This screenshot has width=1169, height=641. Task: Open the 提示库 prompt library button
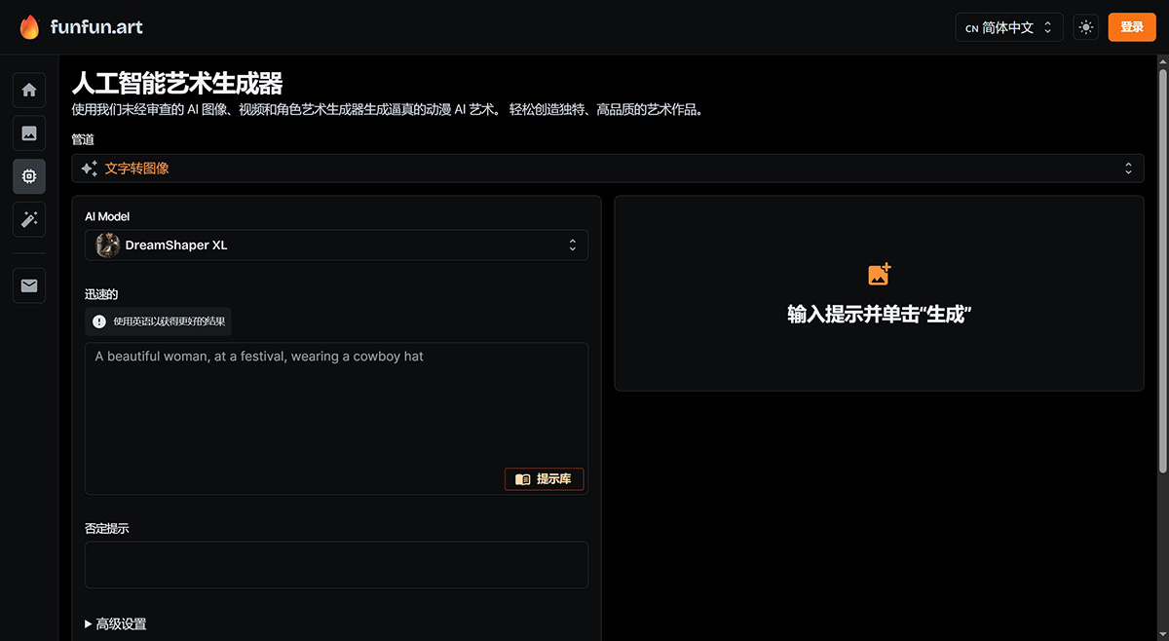544,479
